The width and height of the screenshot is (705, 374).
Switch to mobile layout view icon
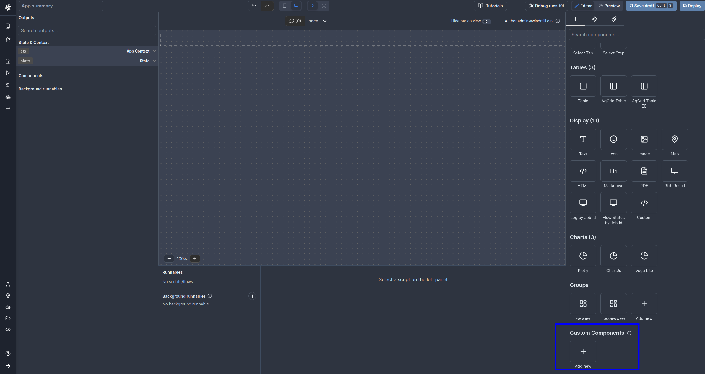[x=284, y=6]
